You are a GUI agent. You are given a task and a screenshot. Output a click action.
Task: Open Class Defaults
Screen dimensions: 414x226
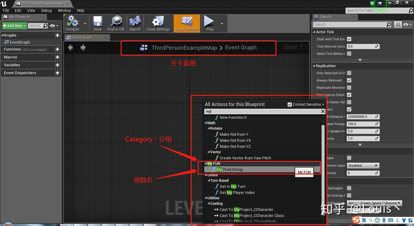186,23
